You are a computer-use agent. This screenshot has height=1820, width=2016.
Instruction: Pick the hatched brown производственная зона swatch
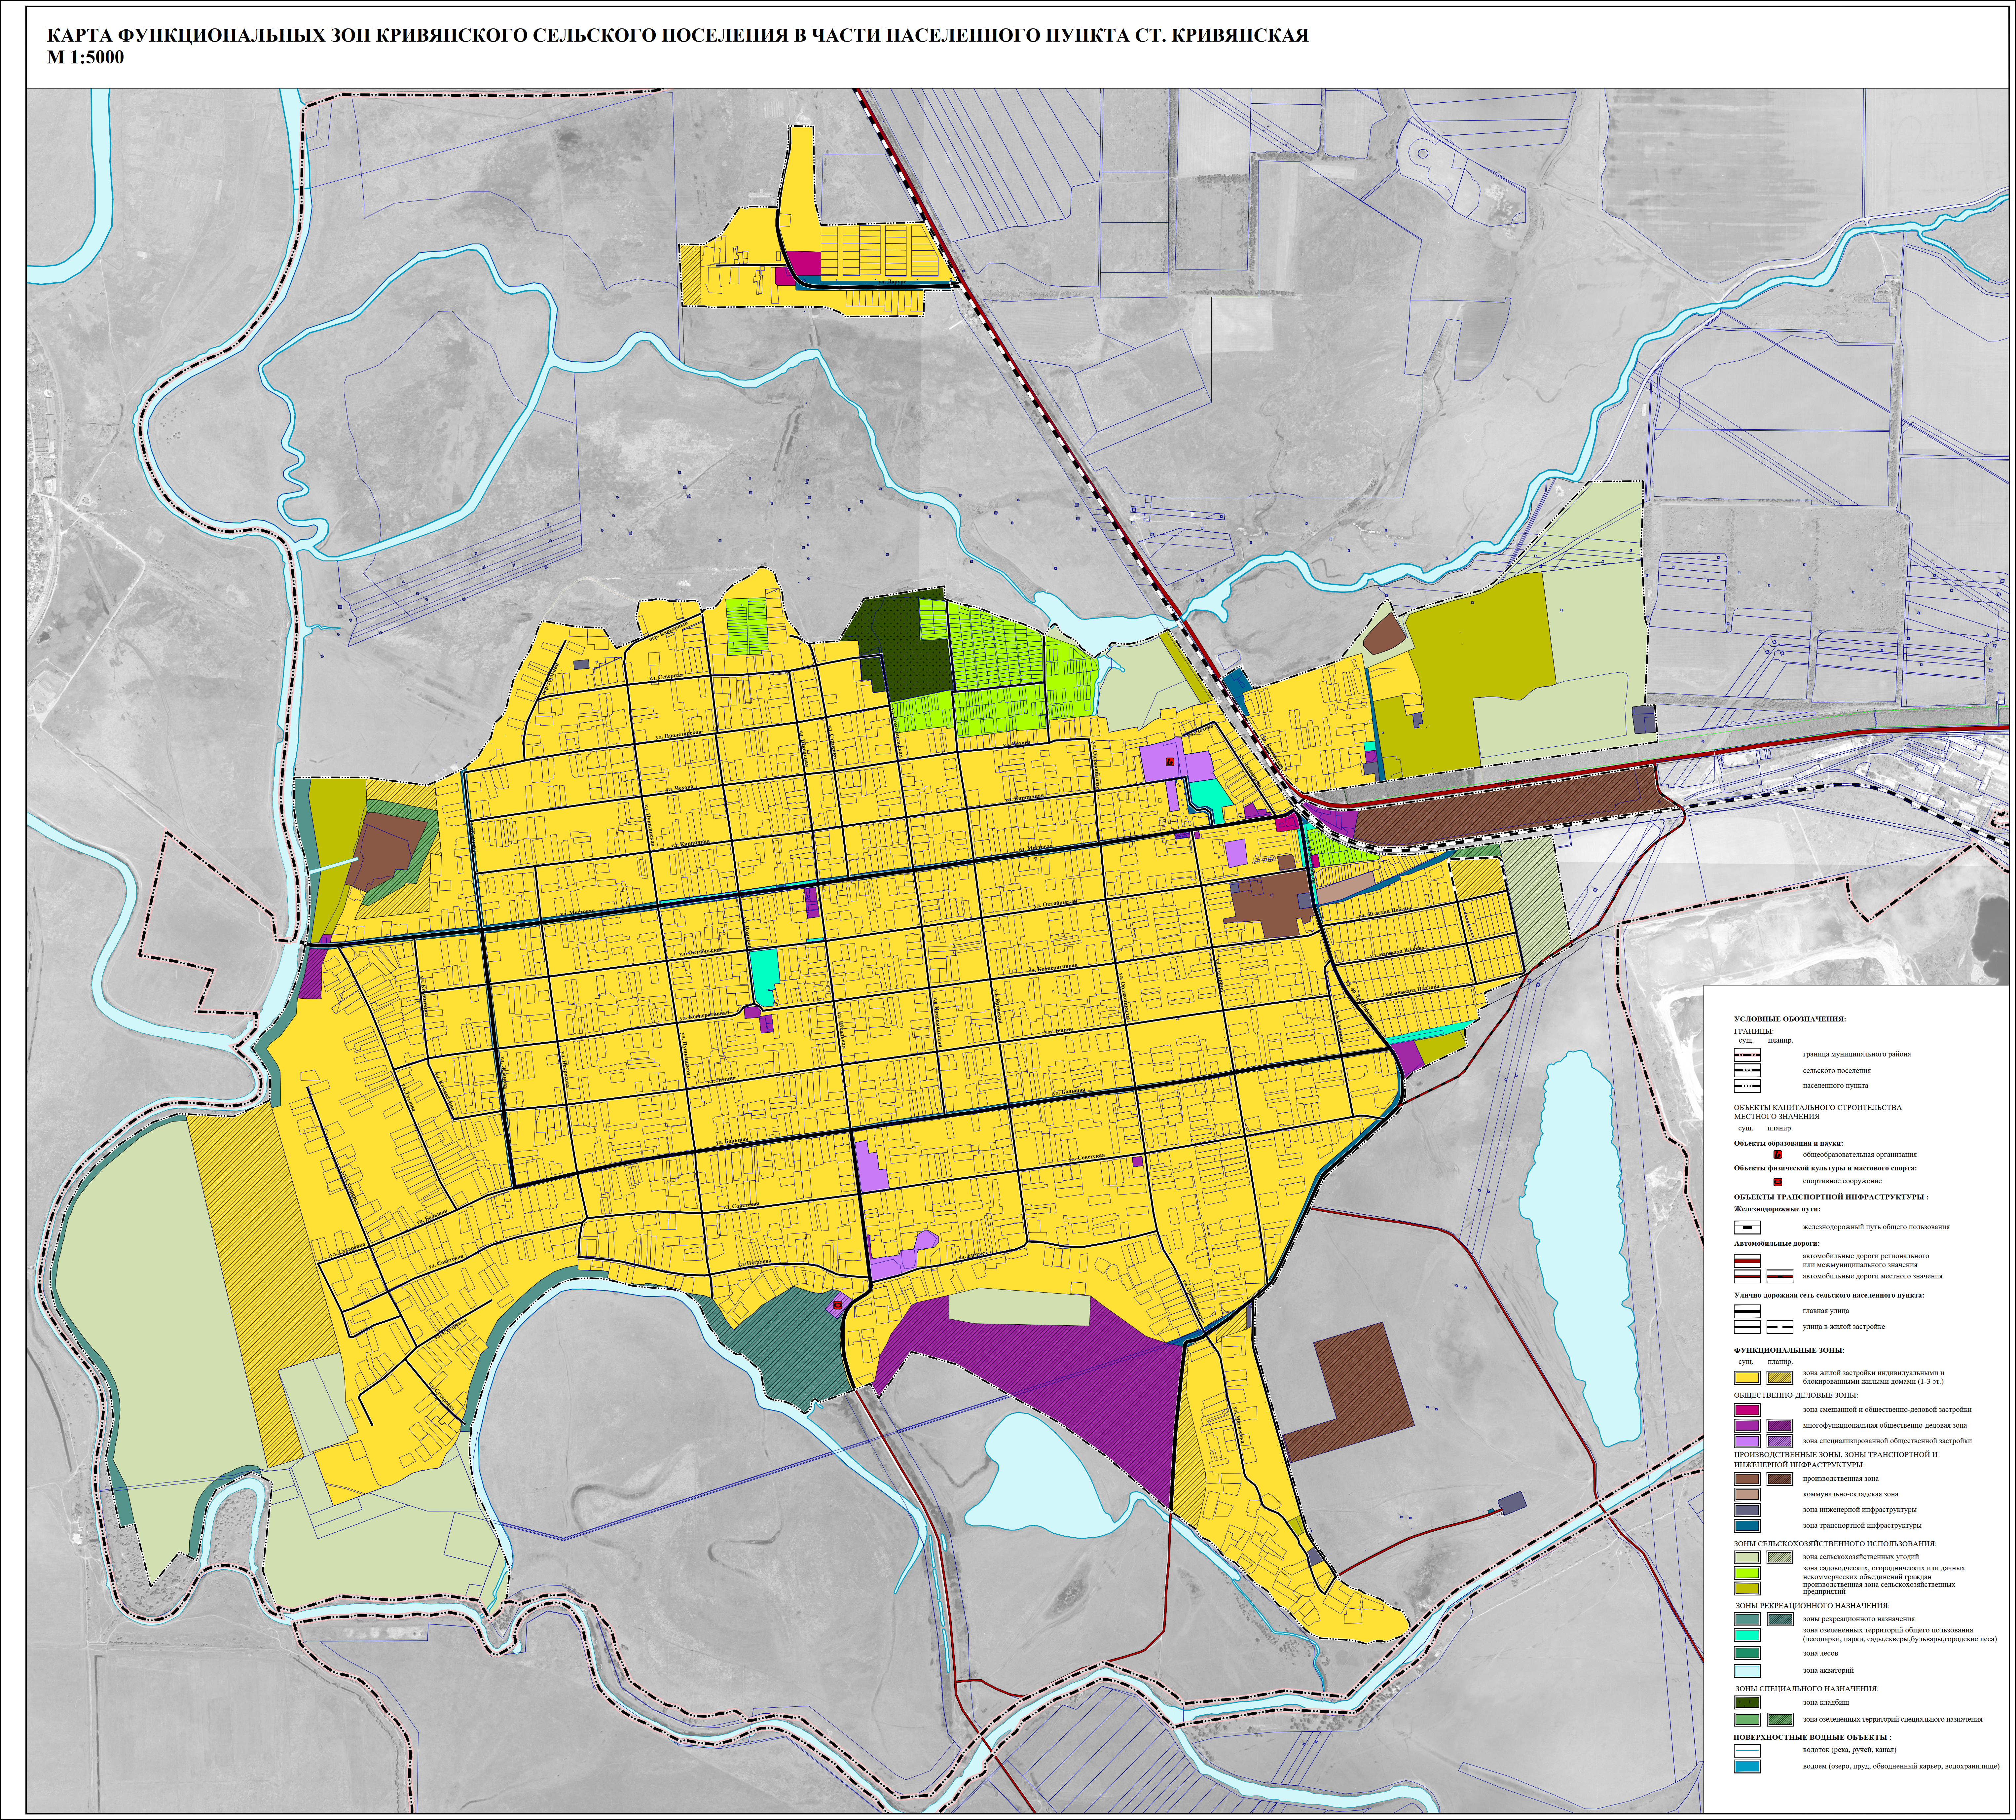pyautogui.click(x=1780, y=1479)
